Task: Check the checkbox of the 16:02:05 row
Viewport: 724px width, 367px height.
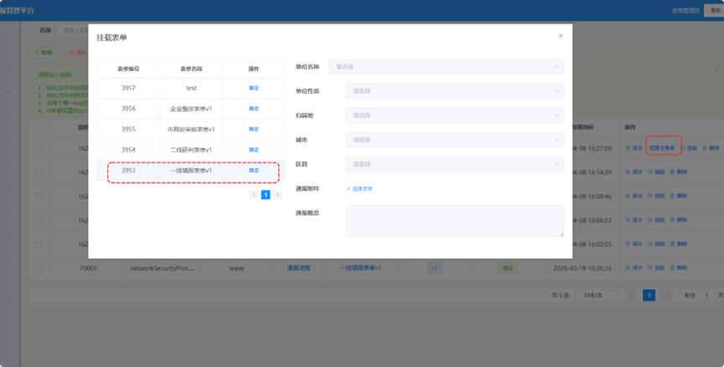Action: (x=39, y=245)
